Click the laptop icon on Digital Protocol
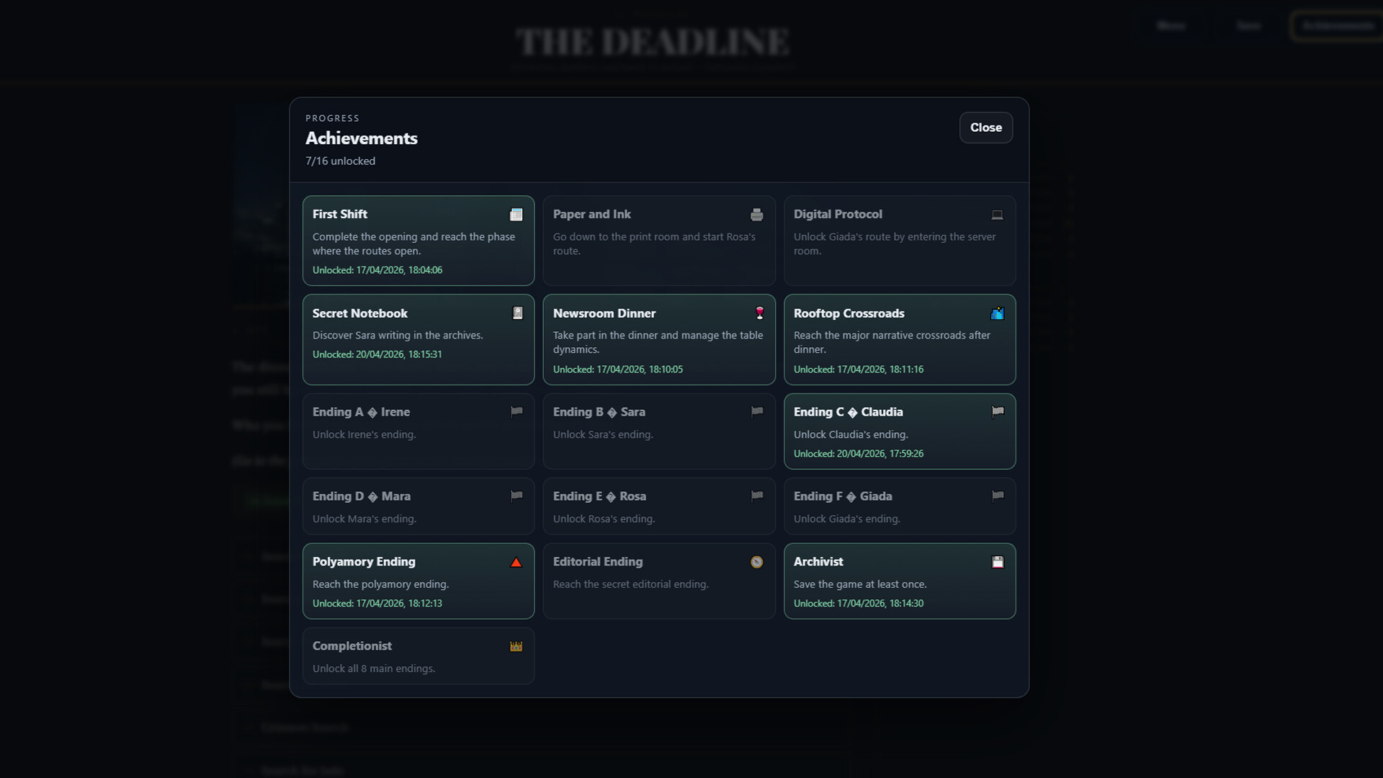Image resolution: width=1383 pixels, height=778 pixels. [x=997, y=215]
